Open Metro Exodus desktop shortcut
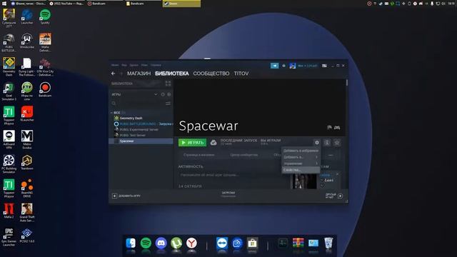457x257 pixels. coord(27,140)
